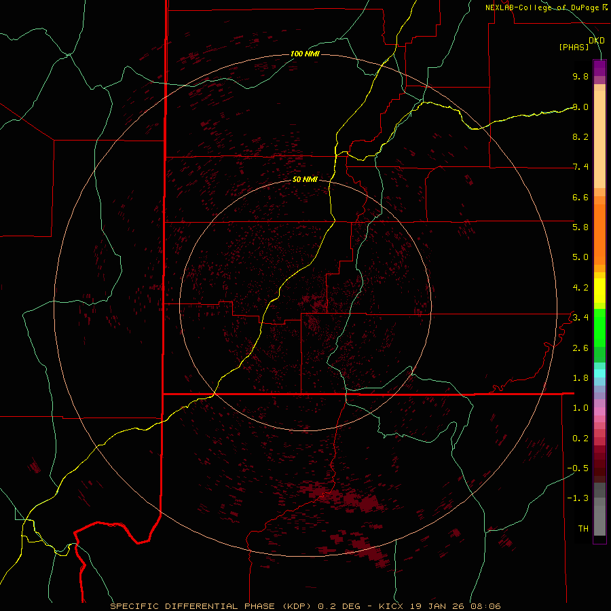The height and width of the screenshot is (611, 611).
Task: Select the gray band beside the TH label
Action: [x=599, y=528]
